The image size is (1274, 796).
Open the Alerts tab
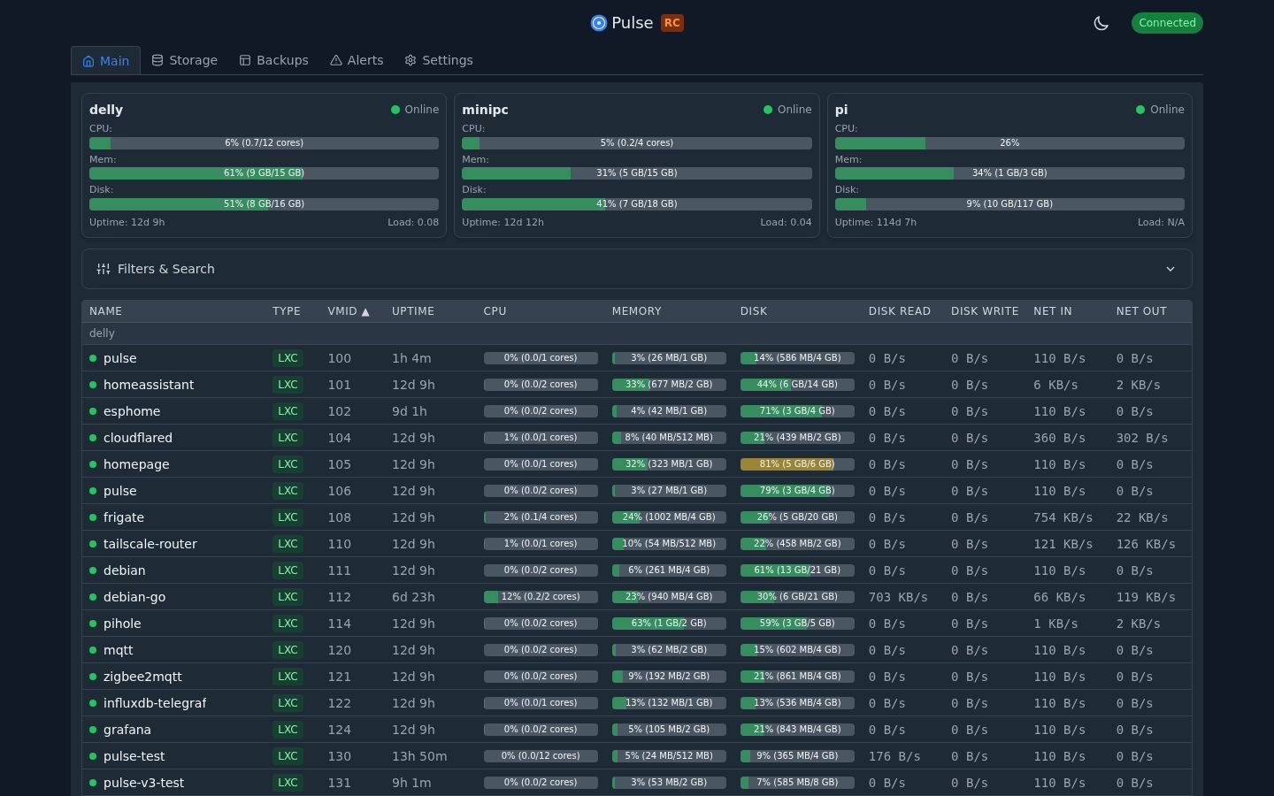tap(357, 60)
